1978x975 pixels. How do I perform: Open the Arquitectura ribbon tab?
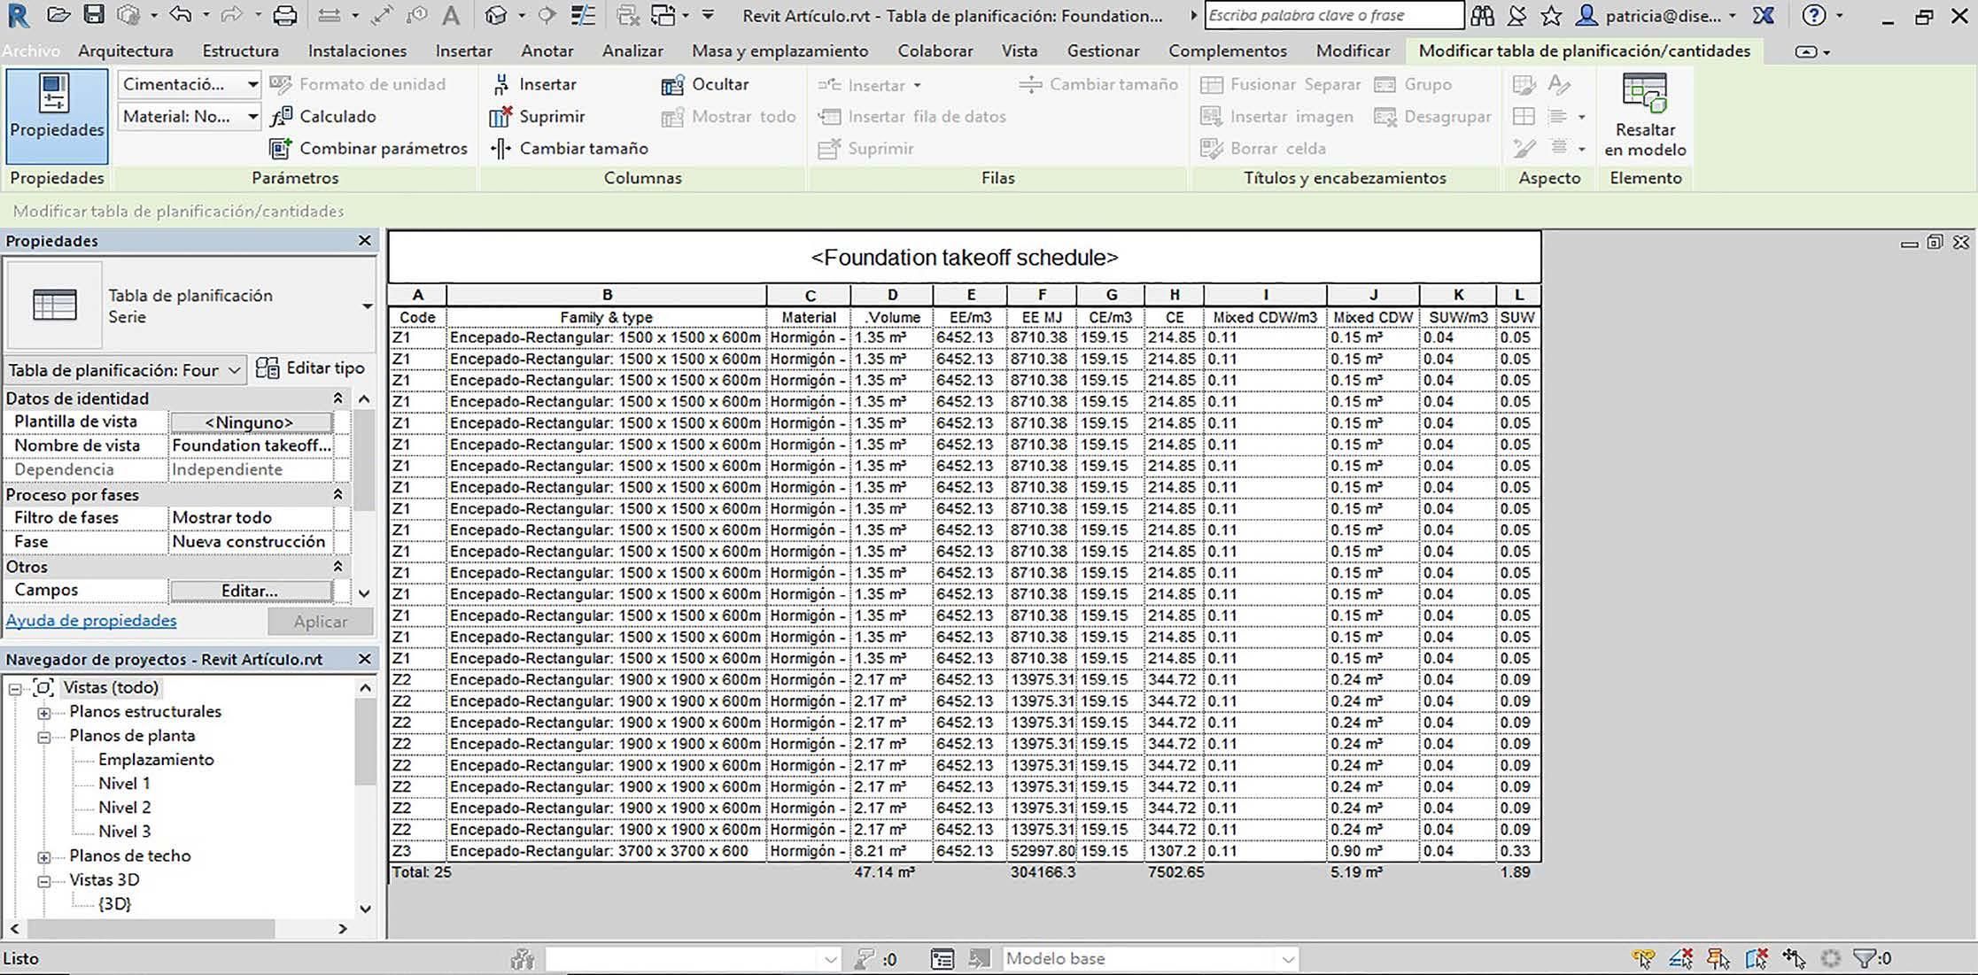[126, 50]
